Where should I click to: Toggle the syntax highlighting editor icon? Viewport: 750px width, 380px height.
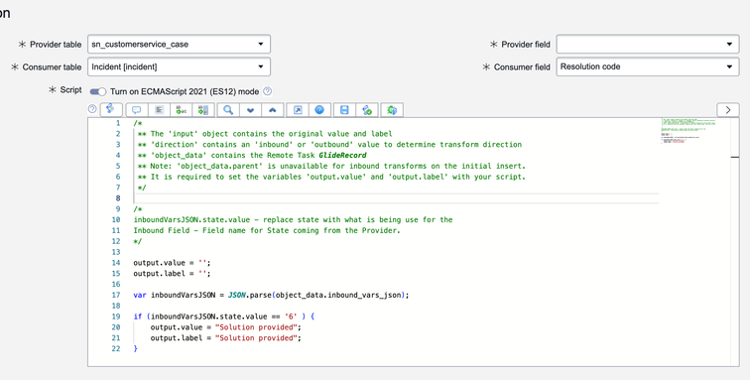pos(111,109)
